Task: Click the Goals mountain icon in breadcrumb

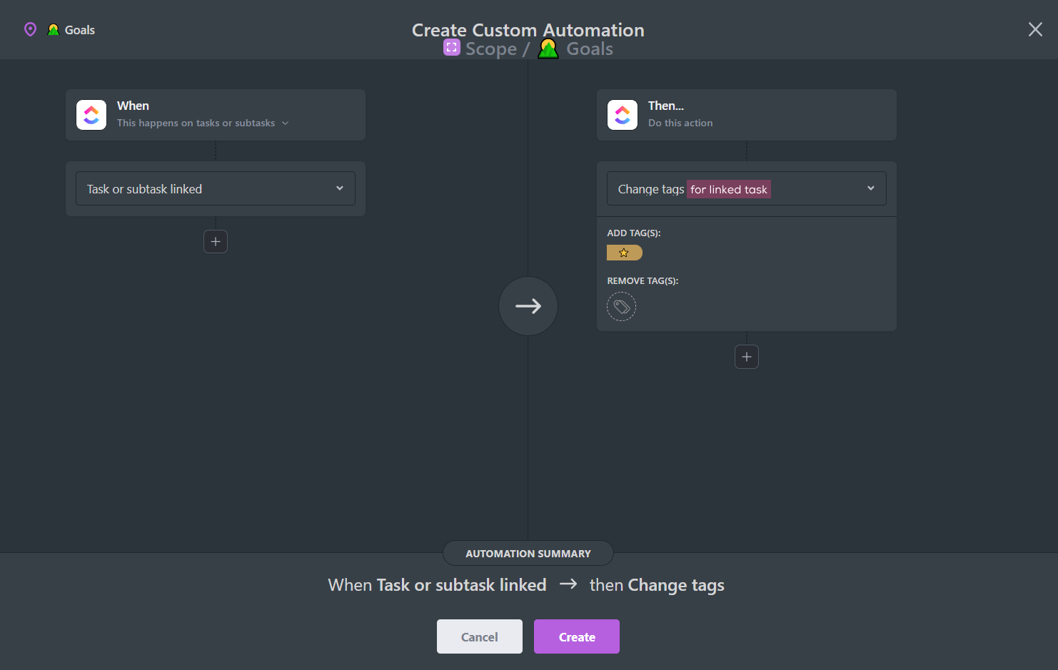Action: click(x=548, y=49)
